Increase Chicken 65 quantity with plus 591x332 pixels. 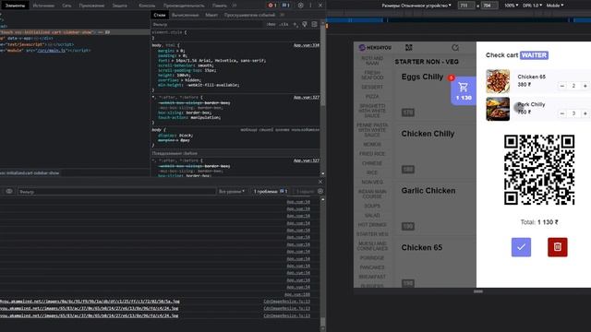tap(585, 86)
